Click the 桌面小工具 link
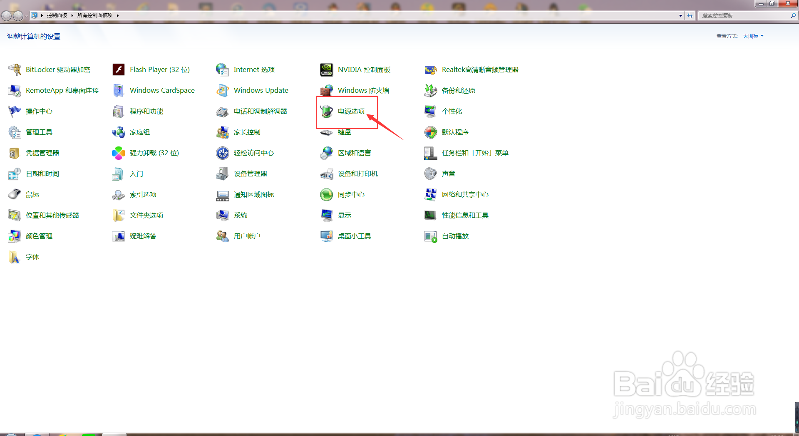 355,236
